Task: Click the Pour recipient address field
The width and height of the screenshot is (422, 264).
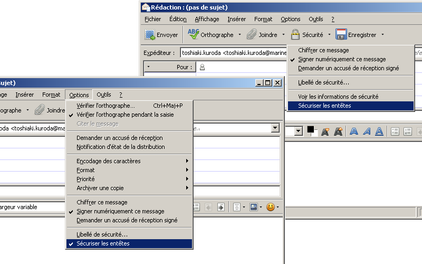Action: [243, 68]
